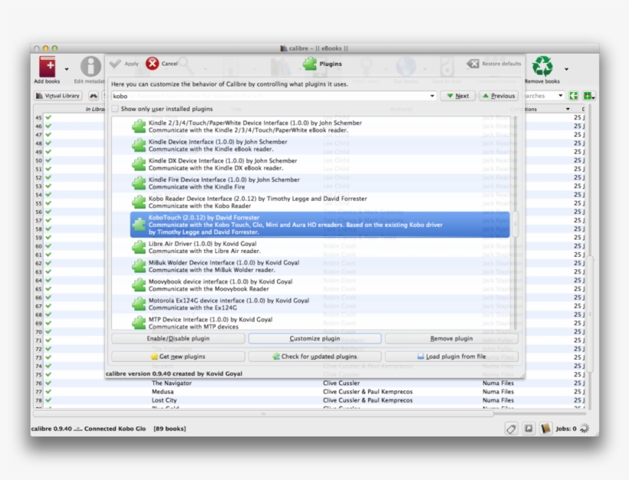
Task: Click green checkmark on row 45
Action: [48, 117]
